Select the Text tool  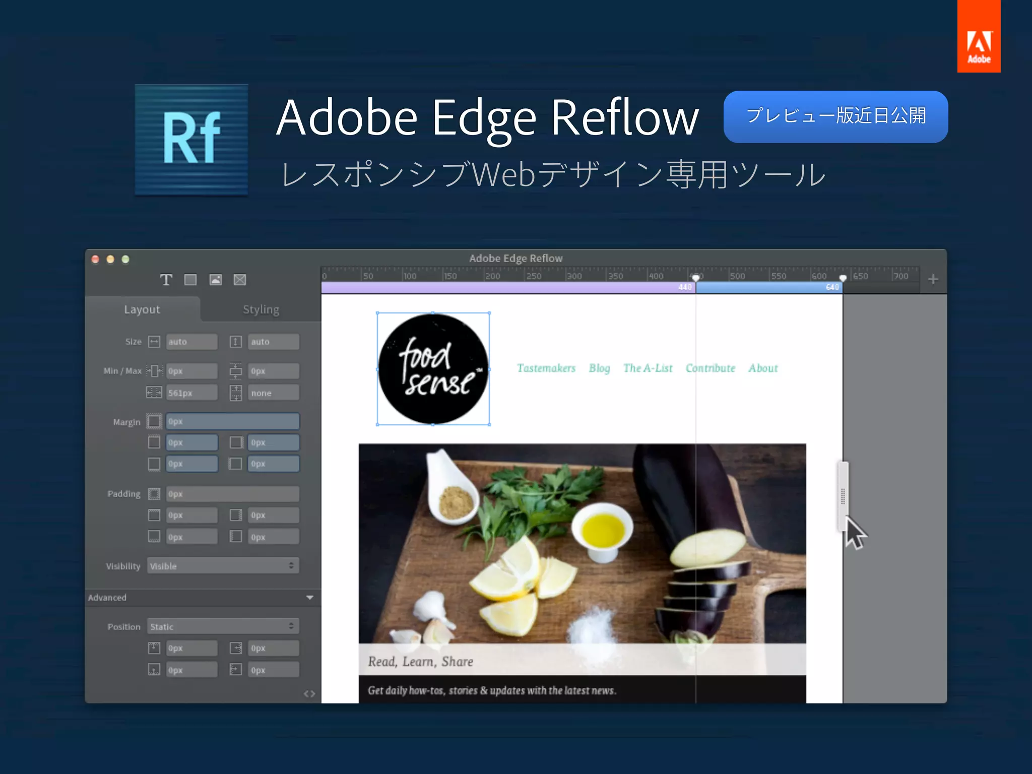[x=166, y=280]
